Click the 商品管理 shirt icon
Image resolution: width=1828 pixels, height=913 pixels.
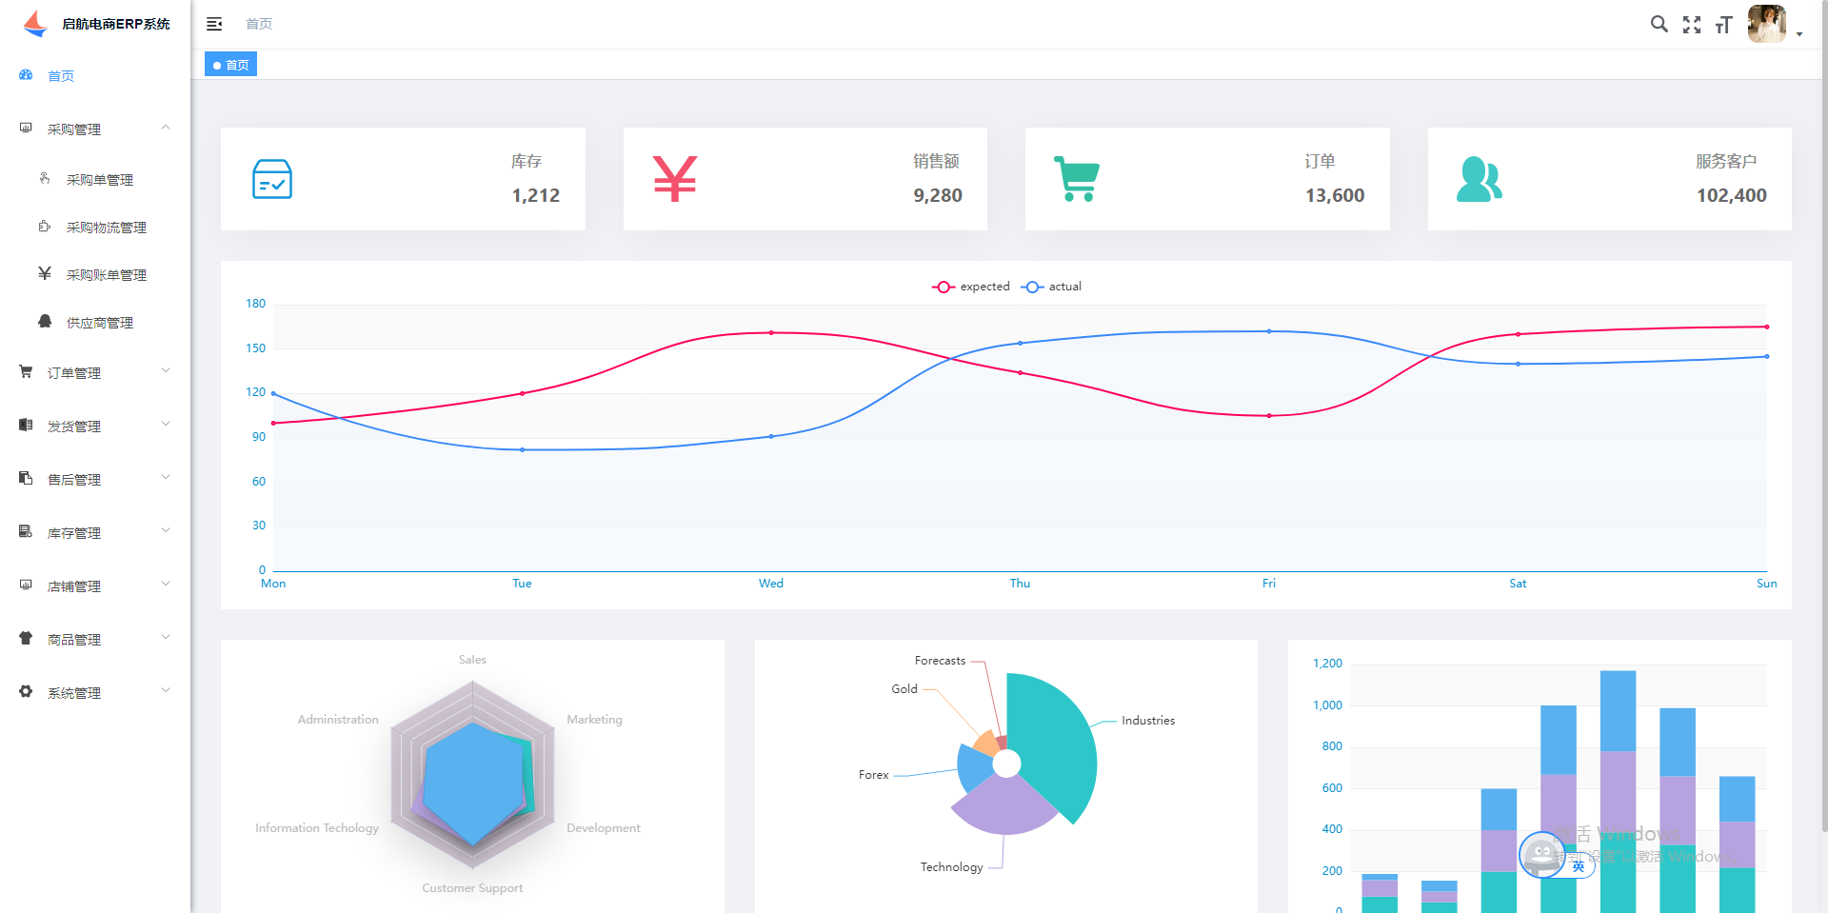click(x=26, y=638)
